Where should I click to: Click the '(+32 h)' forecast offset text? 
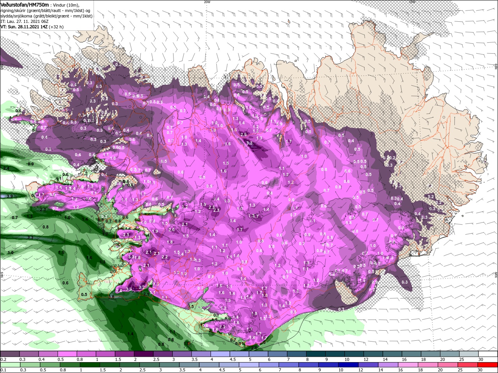(56, 27)
